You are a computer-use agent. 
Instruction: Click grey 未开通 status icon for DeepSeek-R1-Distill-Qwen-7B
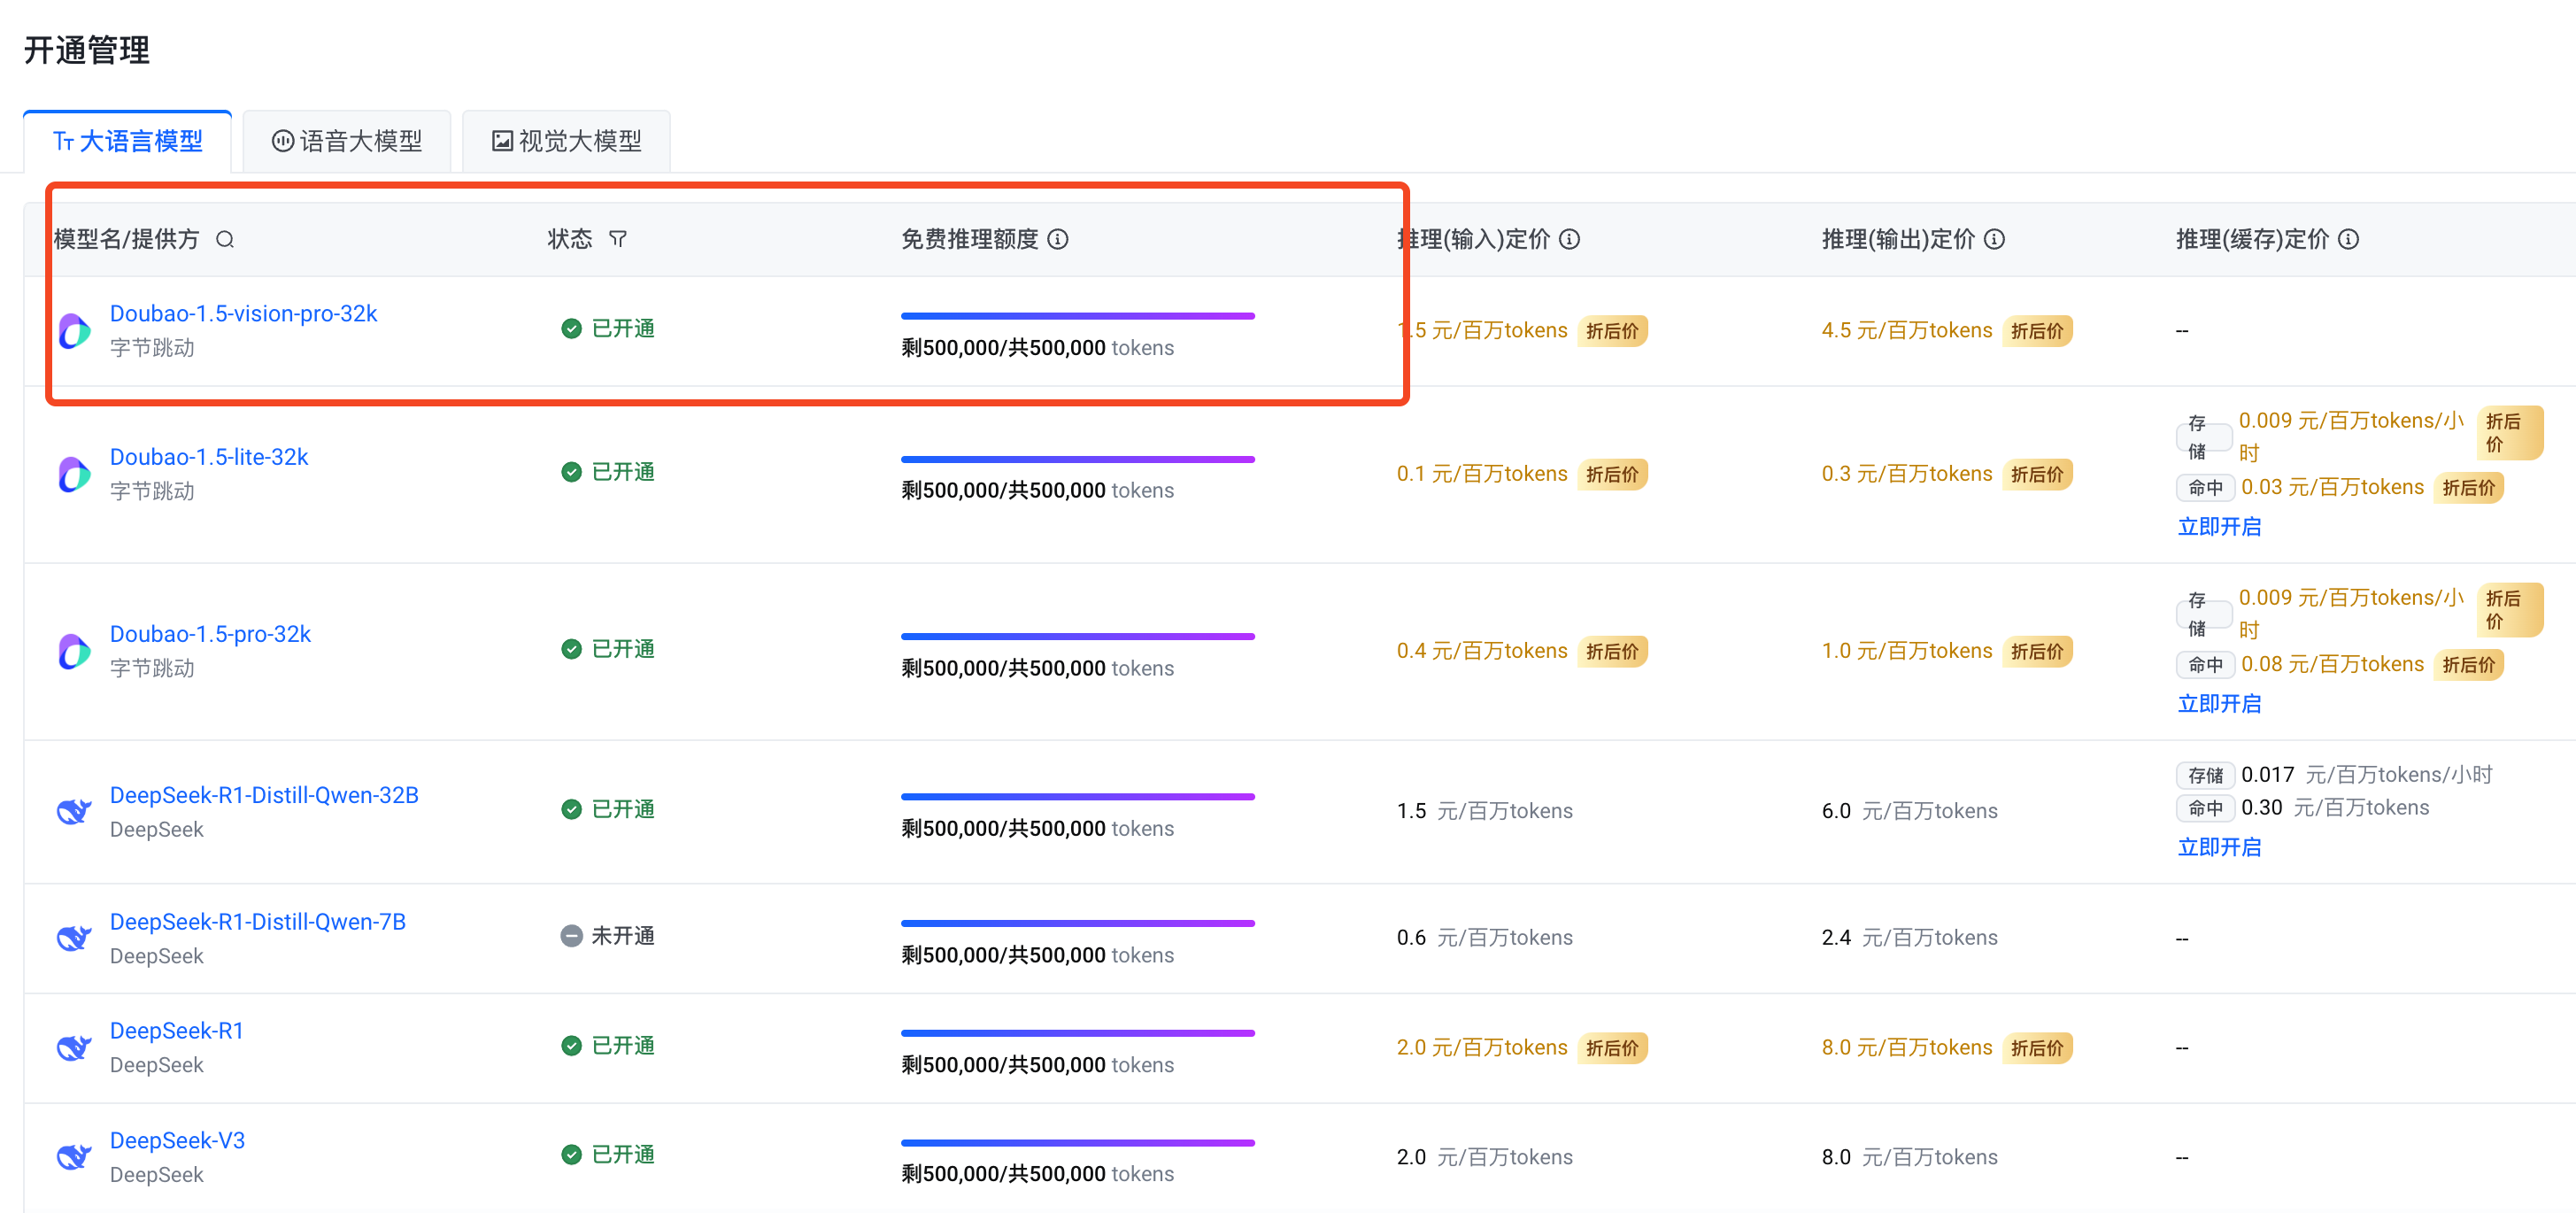click(571, 936)
